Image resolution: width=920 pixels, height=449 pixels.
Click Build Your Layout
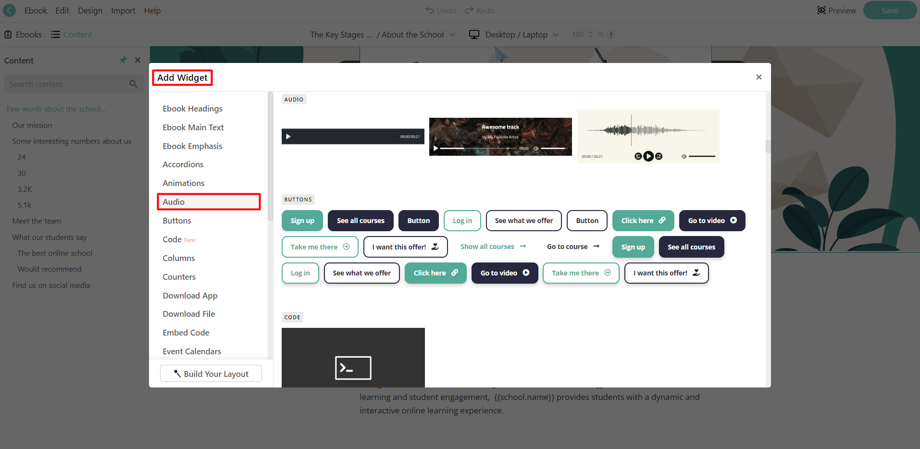(x=211, y=374)
